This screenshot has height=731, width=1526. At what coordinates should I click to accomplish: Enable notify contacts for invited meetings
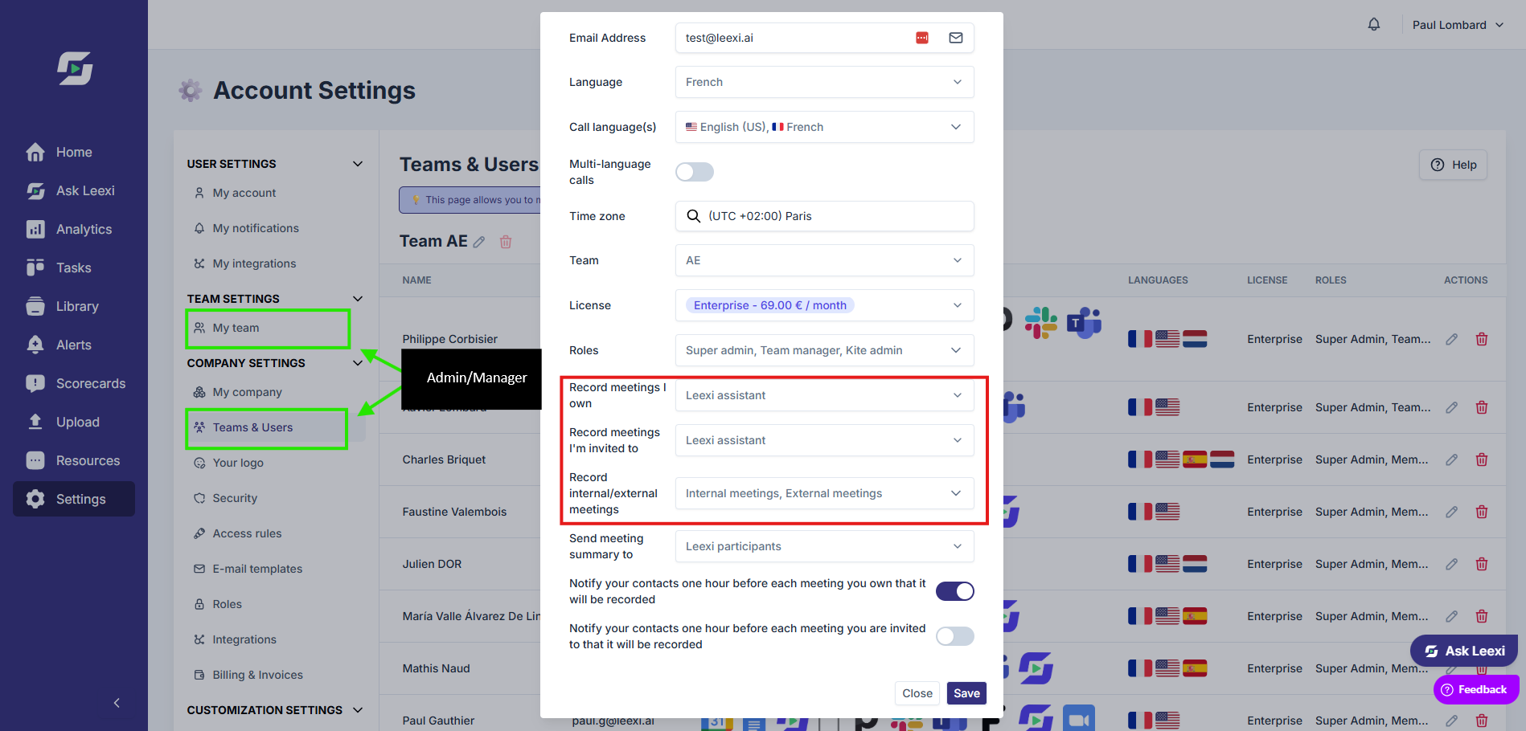tap(955, 636)
